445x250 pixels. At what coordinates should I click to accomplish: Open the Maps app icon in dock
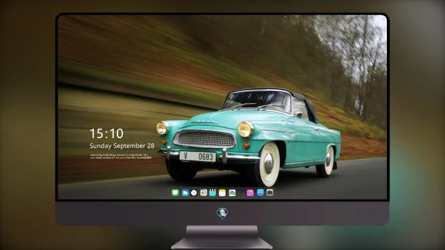(x=204, y=193)
